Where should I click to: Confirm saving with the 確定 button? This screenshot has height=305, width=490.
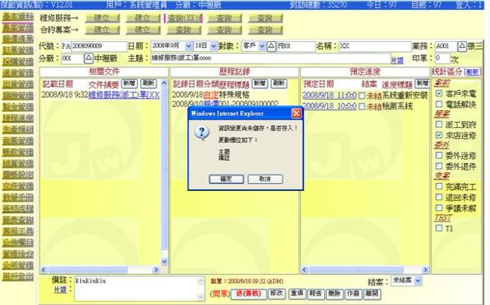click(x=226, y=179)
